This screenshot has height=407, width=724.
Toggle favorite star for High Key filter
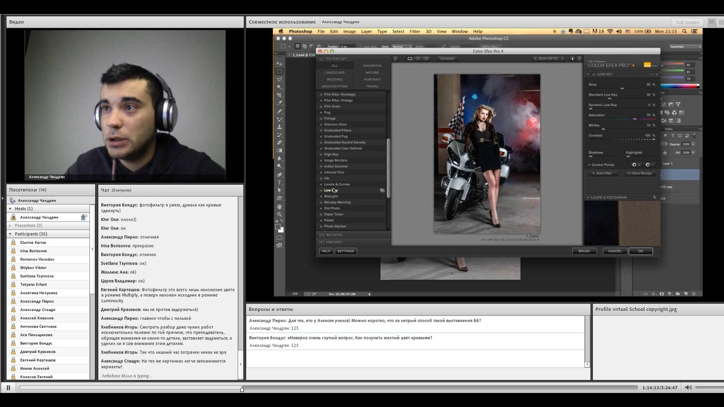(x=321, y=154)
